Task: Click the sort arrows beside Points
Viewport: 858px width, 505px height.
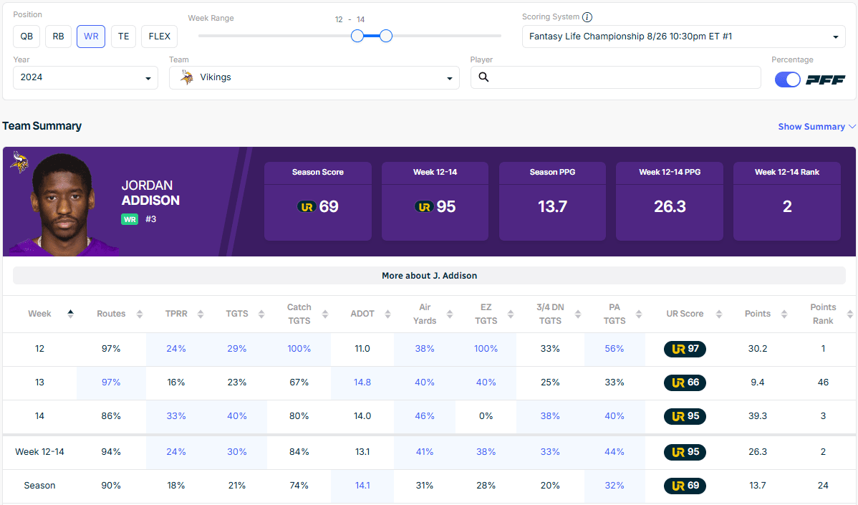Action: pyautogui.click(x=786, y=314)
